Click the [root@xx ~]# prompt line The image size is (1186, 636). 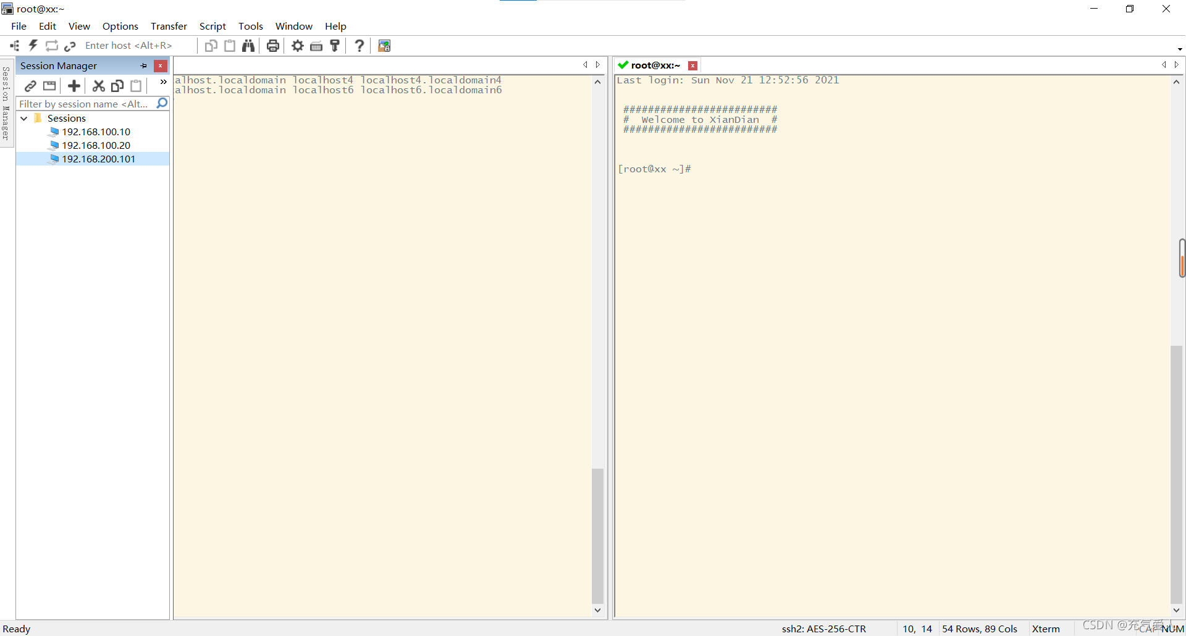[x=654, y=169]
